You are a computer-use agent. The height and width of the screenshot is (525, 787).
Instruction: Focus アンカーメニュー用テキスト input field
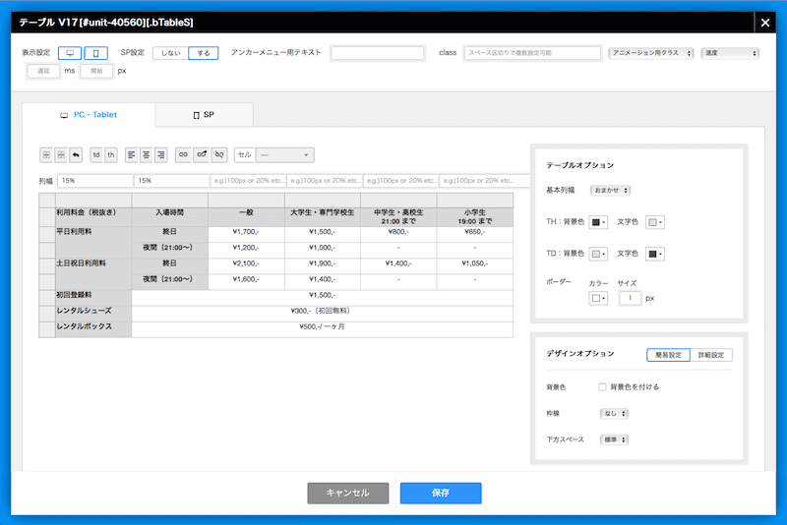(378, 53)
